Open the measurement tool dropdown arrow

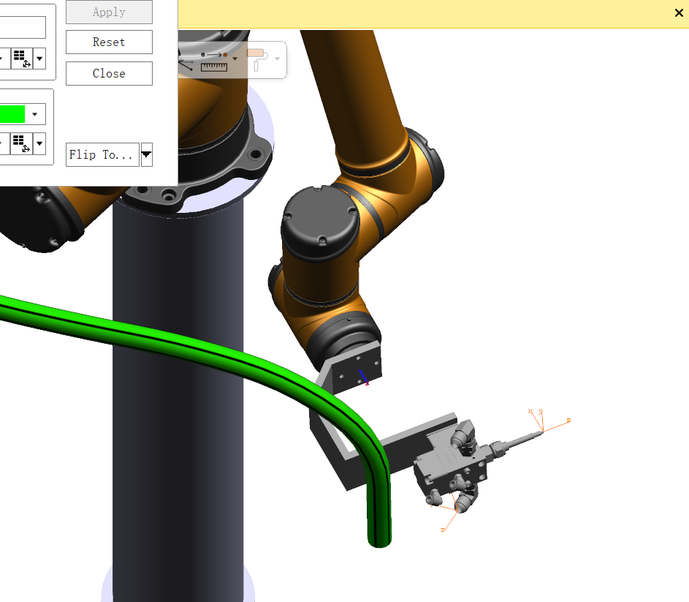[x=235, y=59]
